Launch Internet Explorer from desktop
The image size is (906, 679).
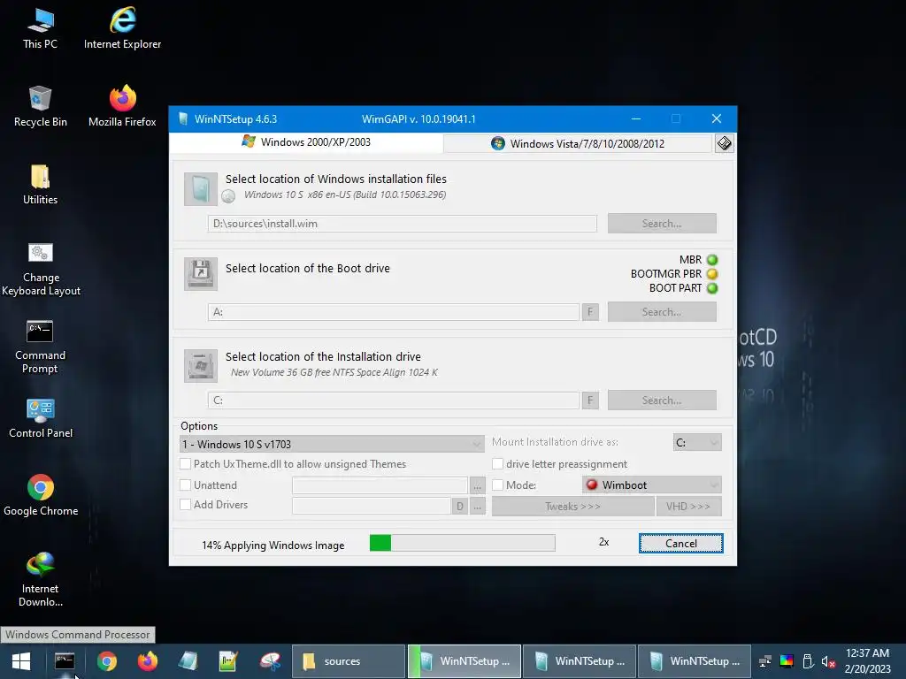(122, 28)
